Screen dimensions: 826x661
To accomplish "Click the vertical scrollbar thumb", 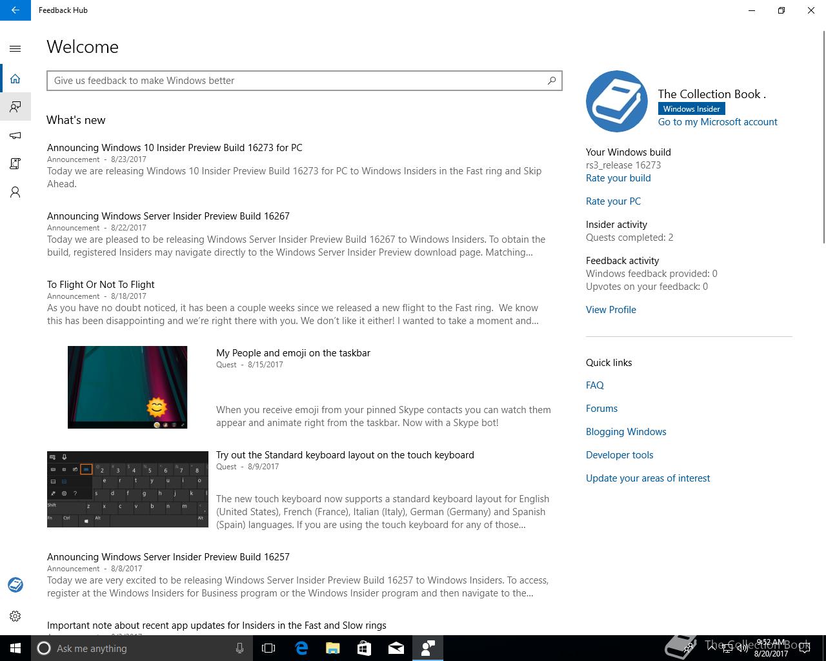I will tap(823, 136).
